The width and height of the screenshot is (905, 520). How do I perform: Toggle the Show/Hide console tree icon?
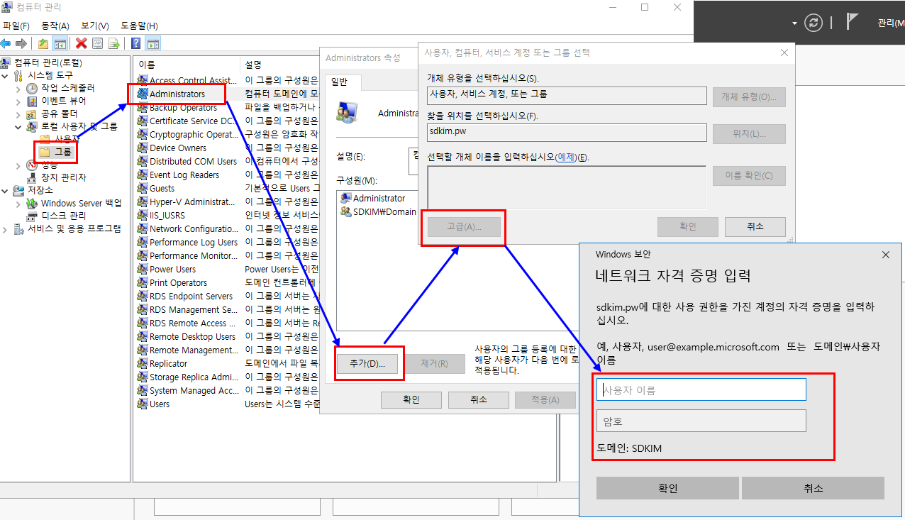60,43
